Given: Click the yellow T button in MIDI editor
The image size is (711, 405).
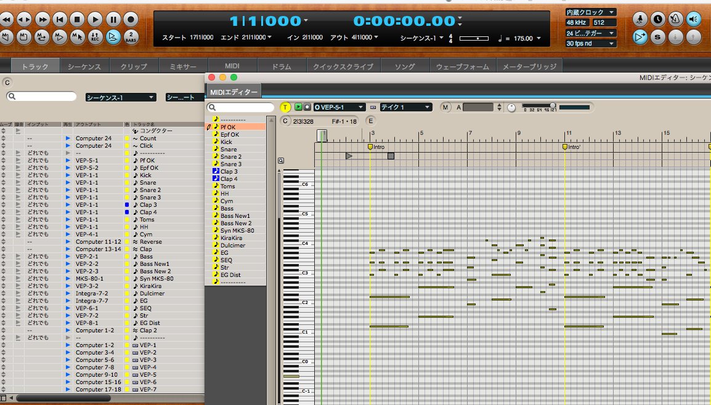Looking at the screenshot, I should tap(285, 107).
